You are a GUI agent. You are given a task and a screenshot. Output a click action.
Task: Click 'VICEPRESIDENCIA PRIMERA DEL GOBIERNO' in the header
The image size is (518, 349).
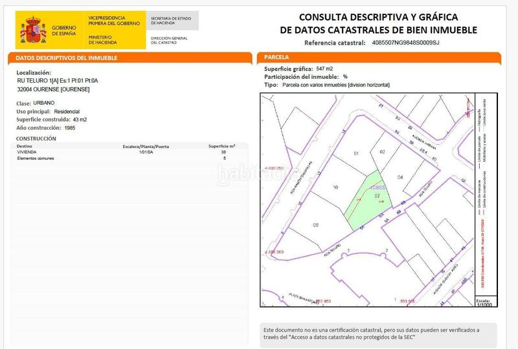(x=114, y=21)
